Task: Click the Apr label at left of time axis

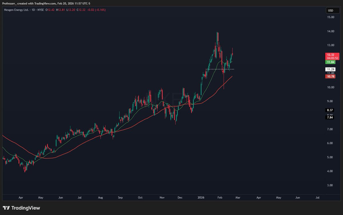Action: 21,198
